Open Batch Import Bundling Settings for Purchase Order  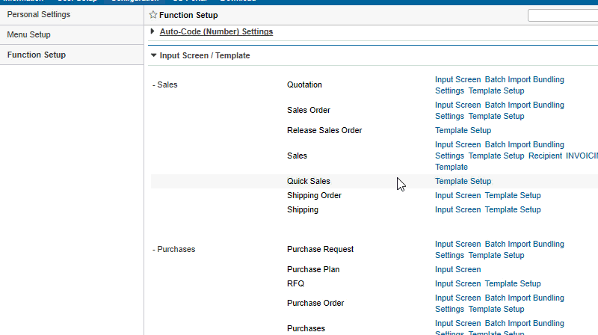coord(524,298)
